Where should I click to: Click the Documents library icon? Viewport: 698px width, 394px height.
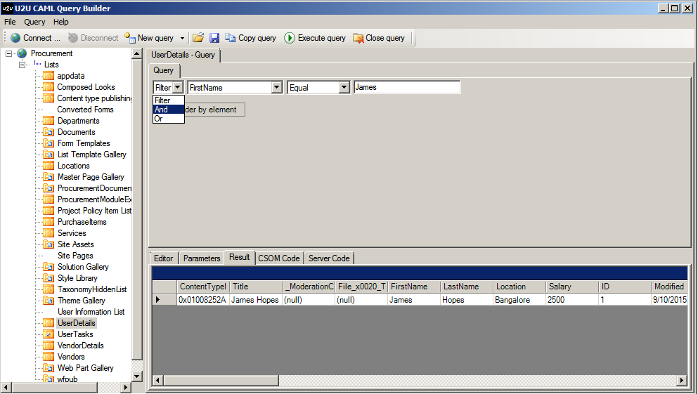coord(49,132)
